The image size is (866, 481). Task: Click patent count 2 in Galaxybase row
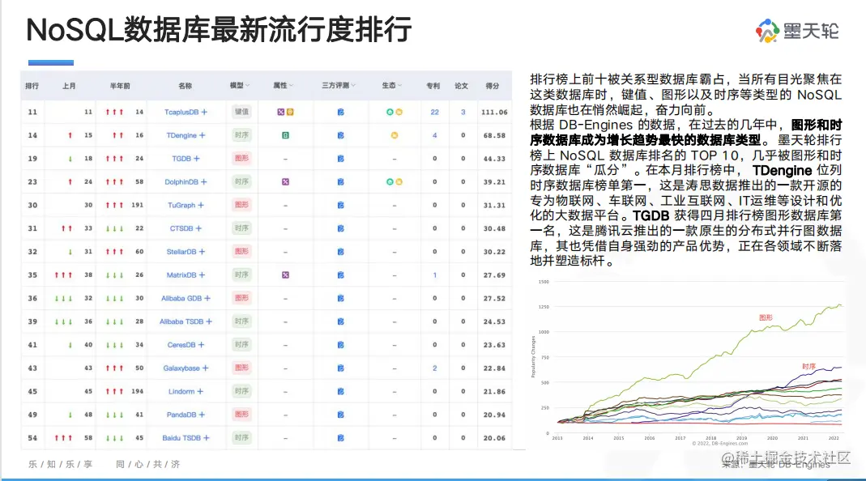point(435,368)
